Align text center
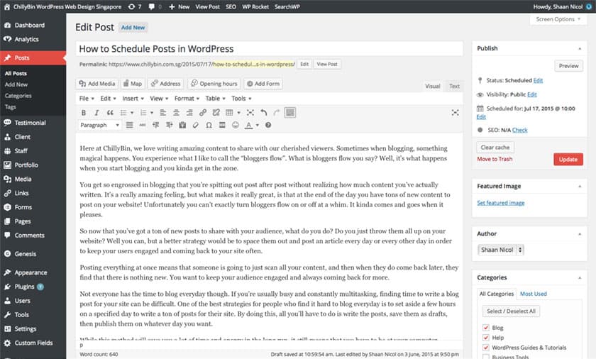Viewport: 596px width, 359px height. [x=176, y=112]
